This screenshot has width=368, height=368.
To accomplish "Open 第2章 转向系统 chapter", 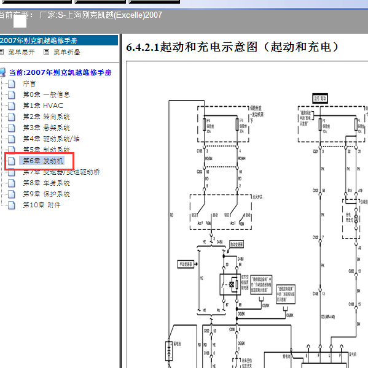I will tap(46, 117).
